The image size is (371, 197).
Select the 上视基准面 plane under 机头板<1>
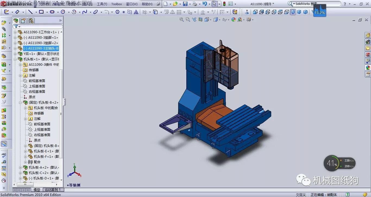point(37,86)
